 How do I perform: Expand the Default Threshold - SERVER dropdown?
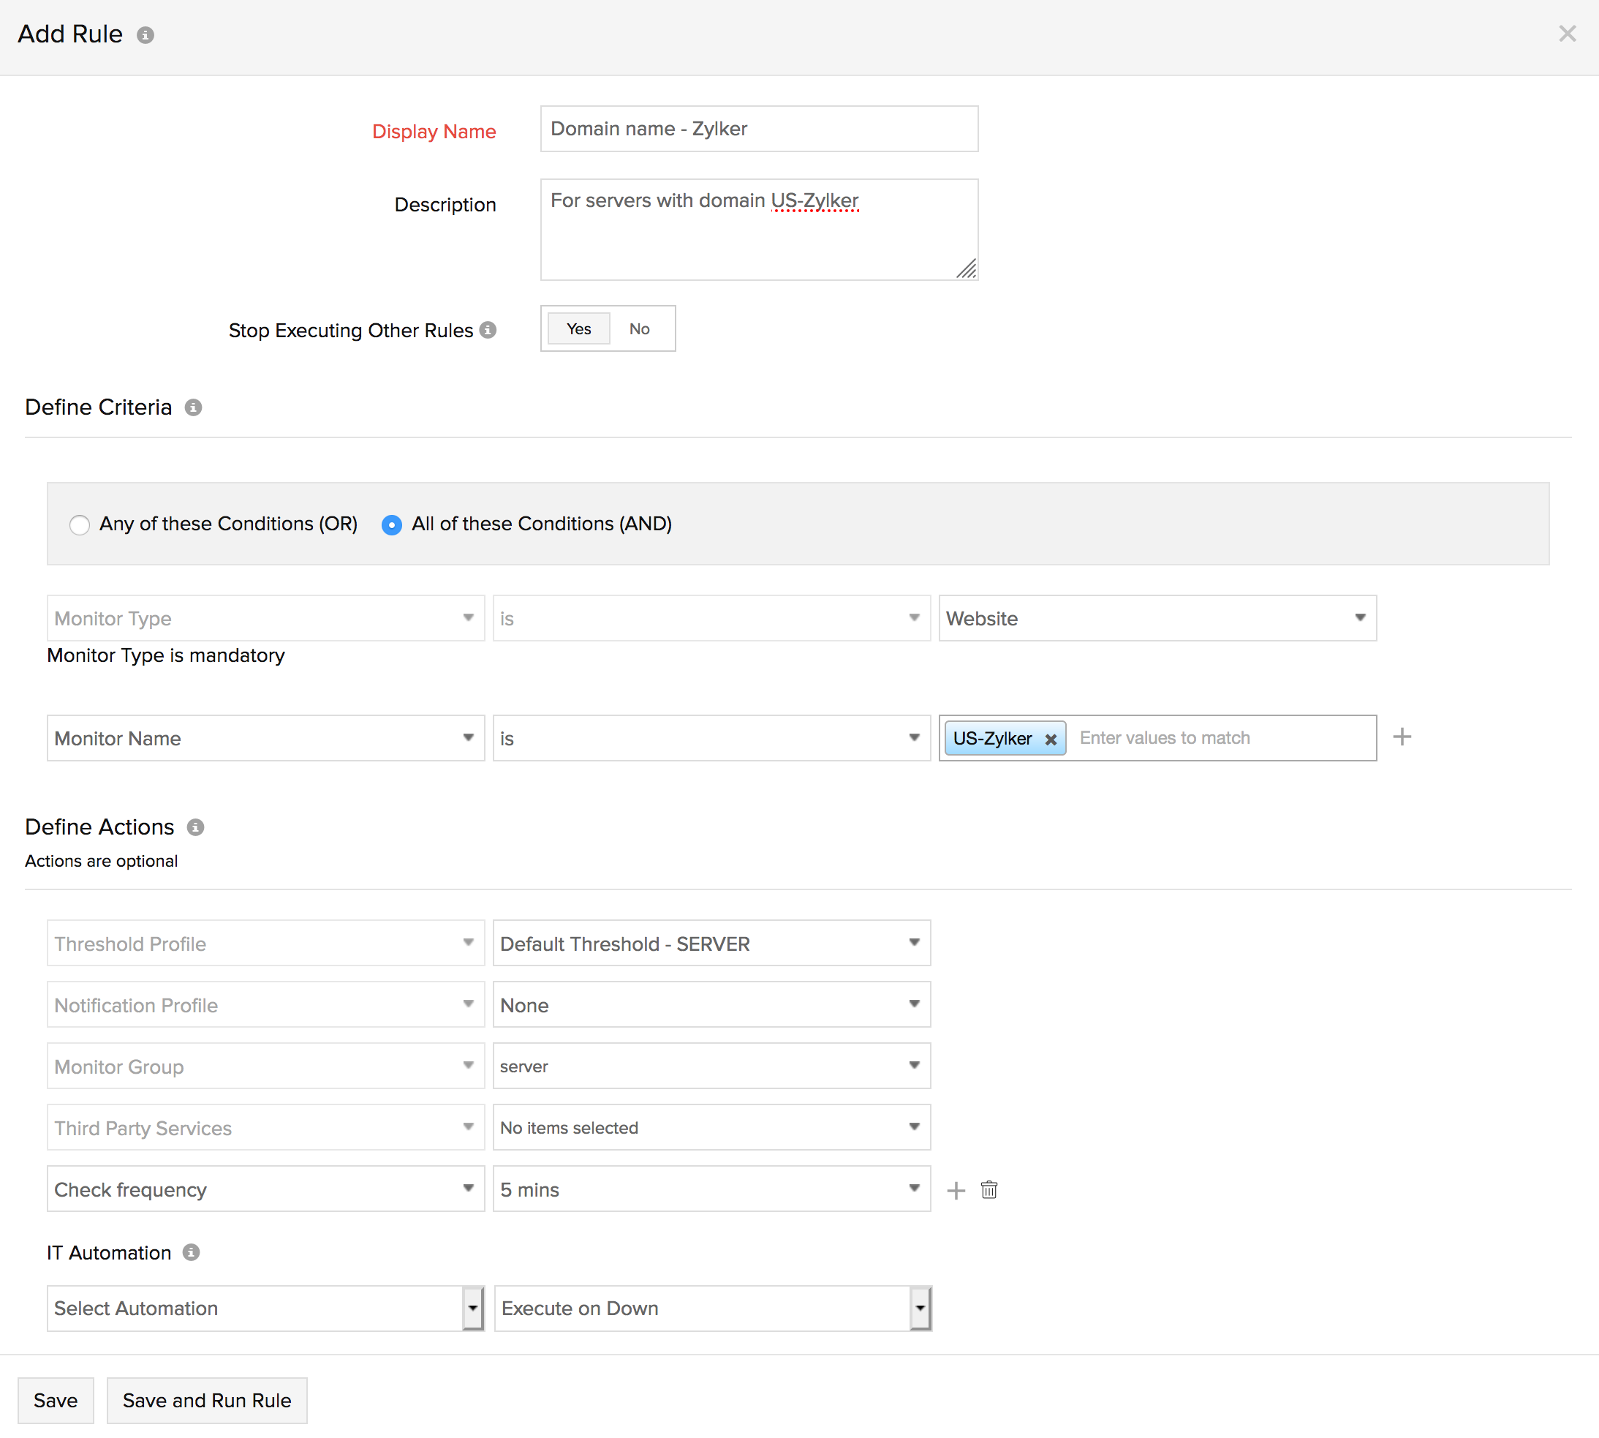click(x=711, y=944)
